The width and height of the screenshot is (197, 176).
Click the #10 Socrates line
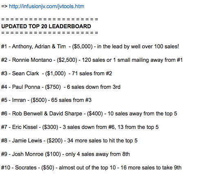pos(91,168)
